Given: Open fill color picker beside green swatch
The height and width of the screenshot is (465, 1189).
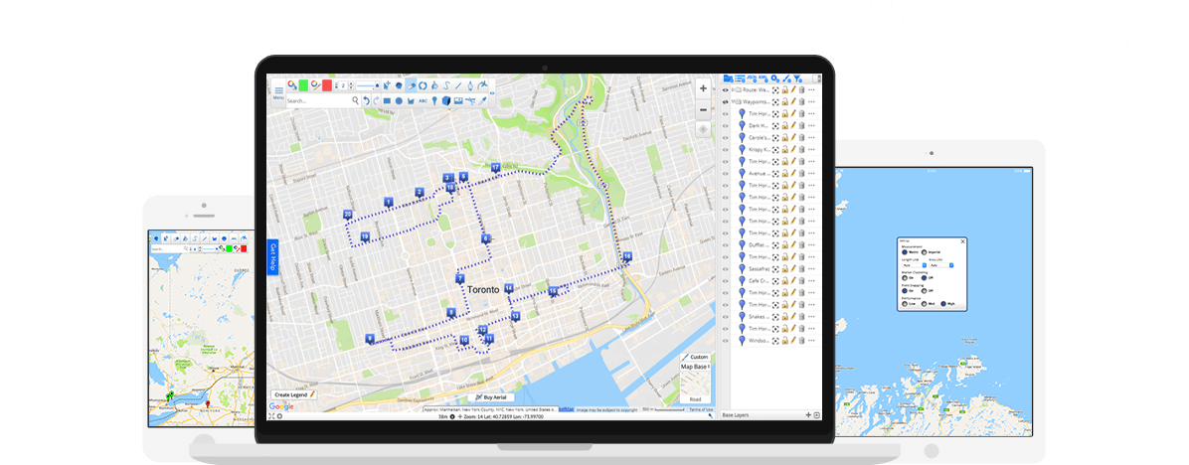Looking at the screenshot, I should pos(292,85).
